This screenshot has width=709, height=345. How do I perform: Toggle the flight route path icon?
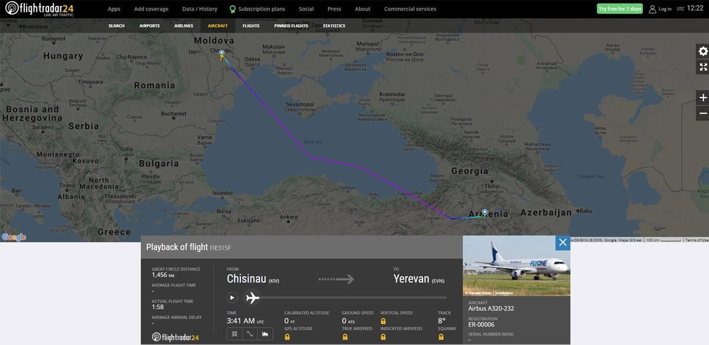coord(250,334)
